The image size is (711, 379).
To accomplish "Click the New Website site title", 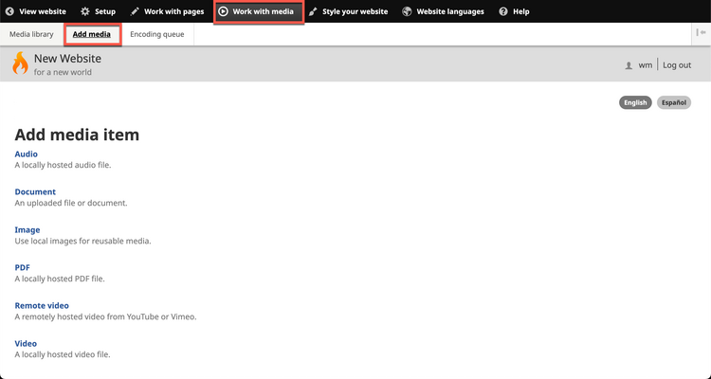I will 67,59.
